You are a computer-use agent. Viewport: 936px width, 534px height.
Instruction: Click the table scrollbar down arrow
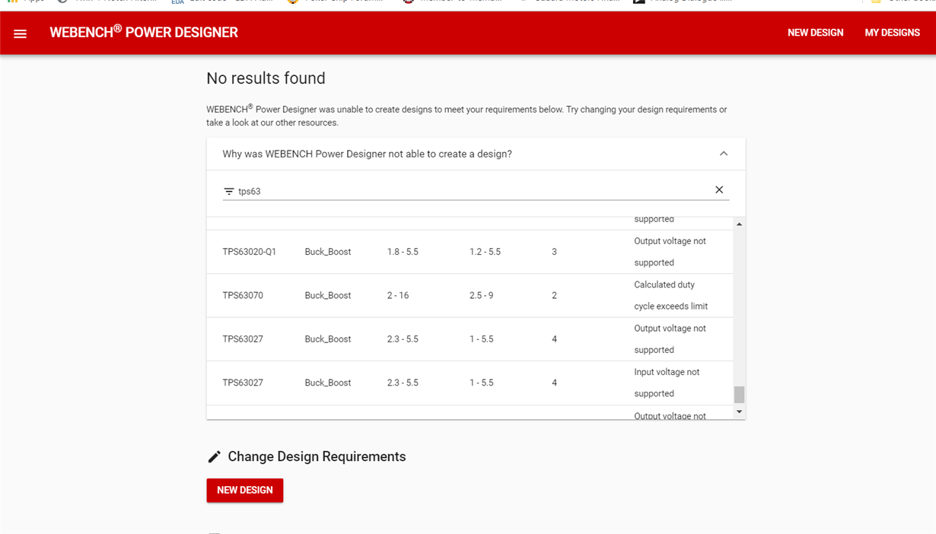click(739, 412)
